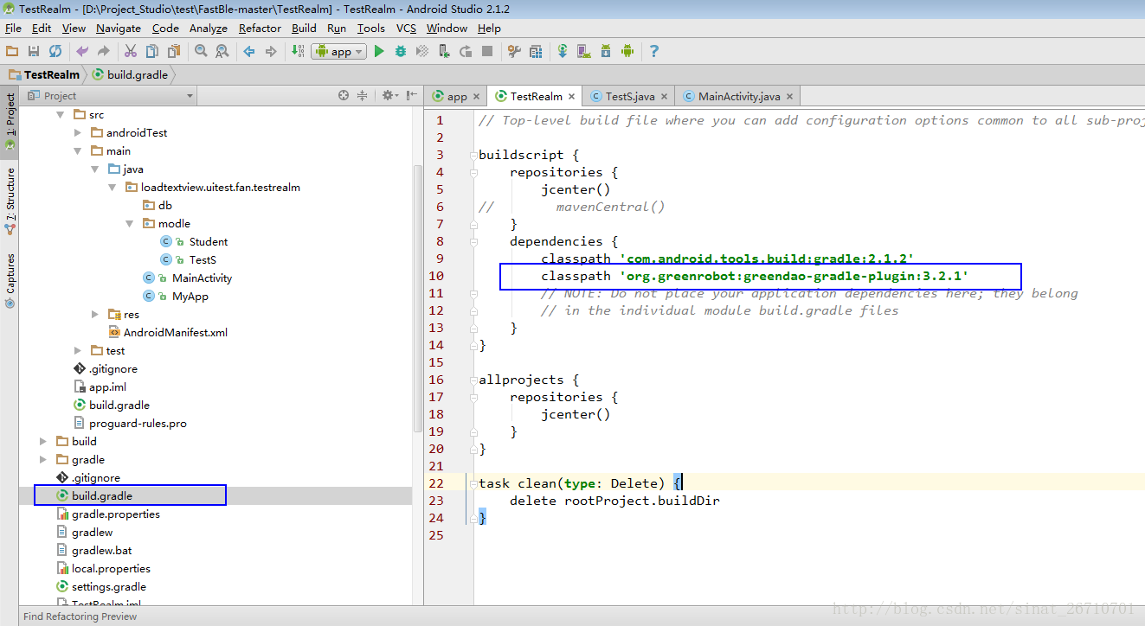
Task: Switch to the app editor tab
Action: point(457,96)
